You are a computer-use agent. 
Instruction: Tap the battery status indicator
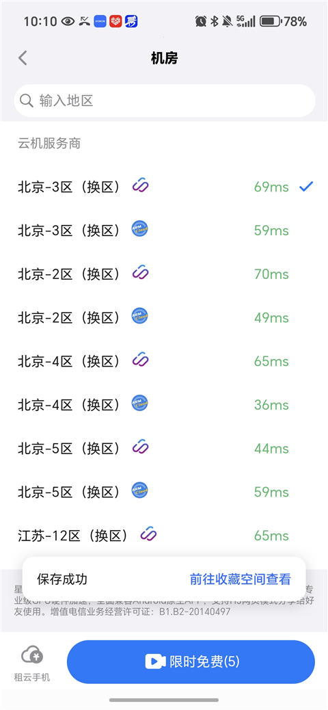271,21
